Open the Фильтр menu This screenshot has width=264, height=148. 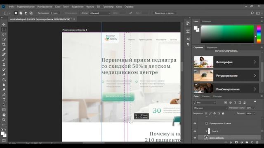(90, 7)
